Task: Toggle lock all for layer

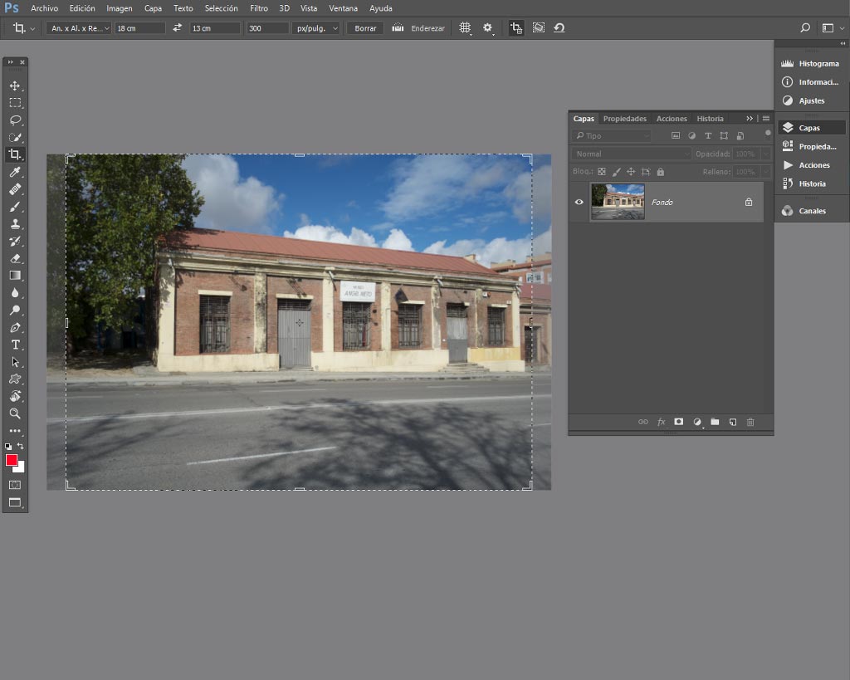Action: pyautogui.click(x=660, y=172)
